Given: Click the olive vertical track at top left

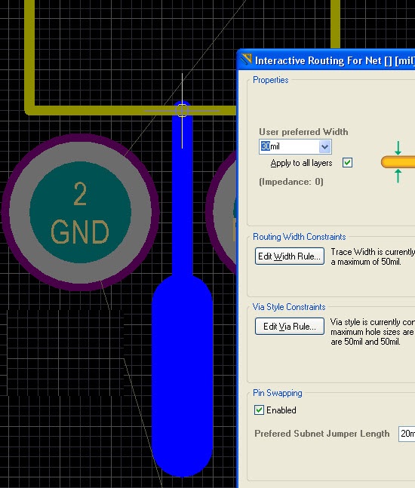Looking at the screenshot, I should click(29, 56).
